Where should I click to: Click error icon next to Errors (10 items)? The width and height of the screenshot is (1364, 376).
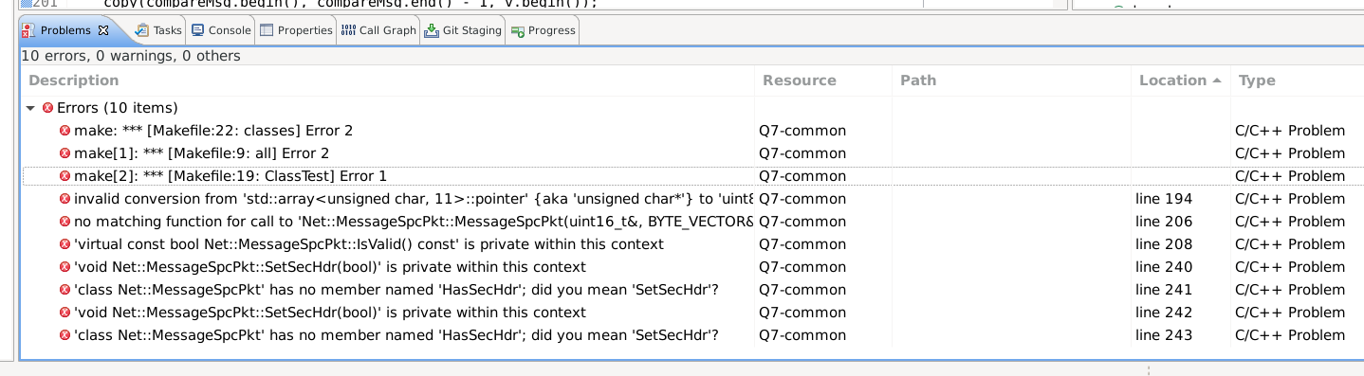point(47,108)
